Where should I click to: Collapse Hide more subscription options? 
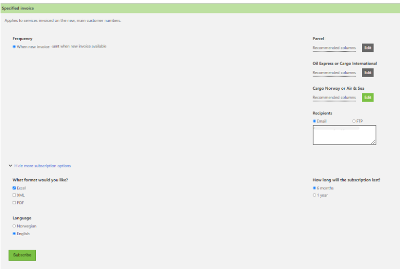[40, 166]
